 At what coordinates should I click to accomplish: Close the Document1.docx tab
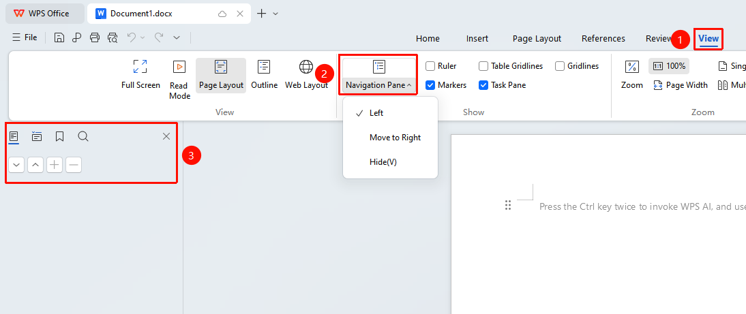pos(240,14)
